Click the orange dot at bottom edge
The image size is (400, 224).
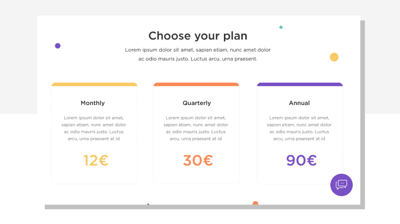coord(255,203)
